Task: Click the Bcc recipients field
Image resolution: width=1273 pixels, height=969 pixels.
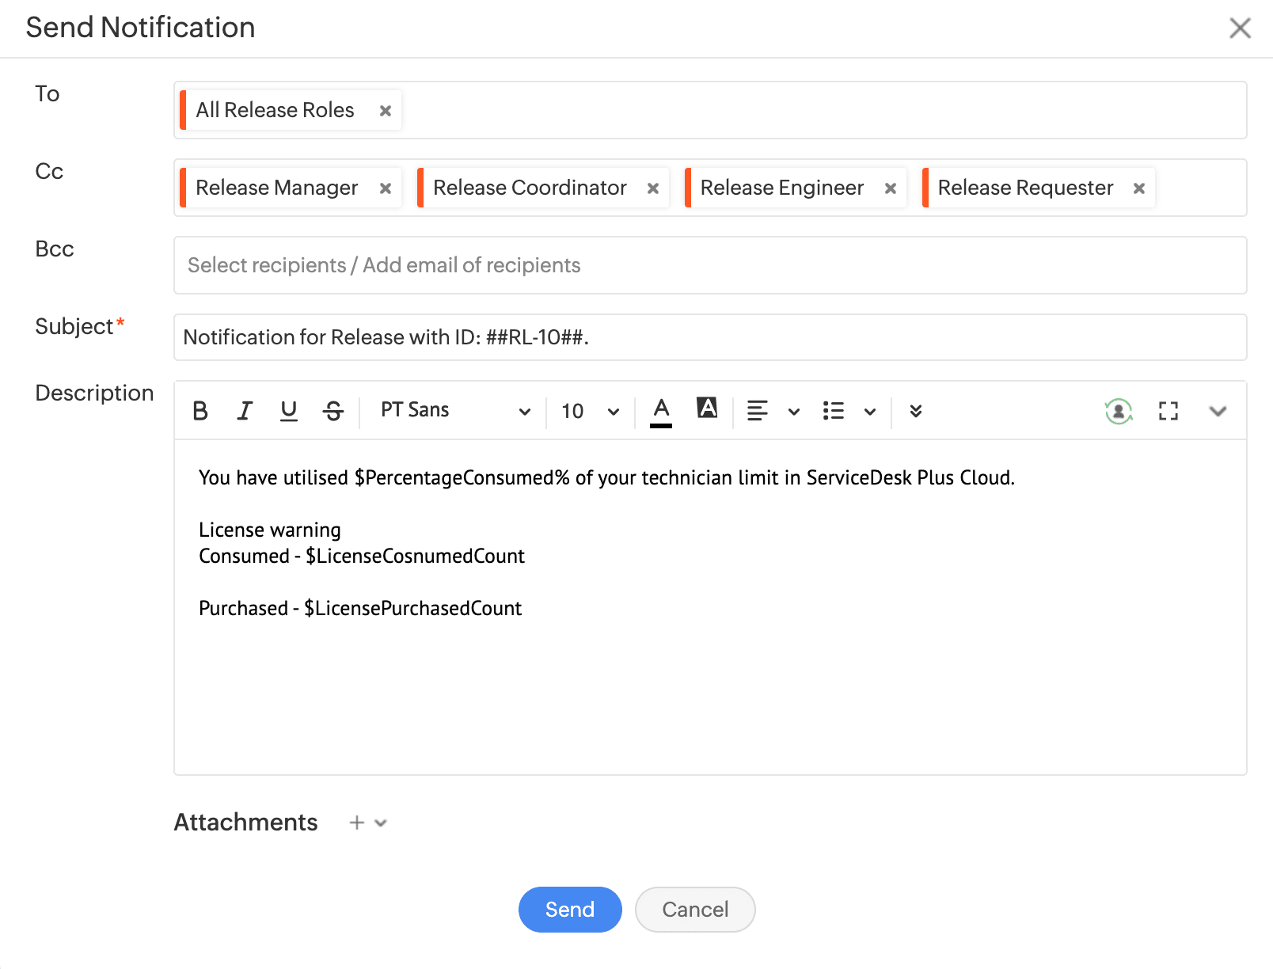Action: tap(709, 265)
